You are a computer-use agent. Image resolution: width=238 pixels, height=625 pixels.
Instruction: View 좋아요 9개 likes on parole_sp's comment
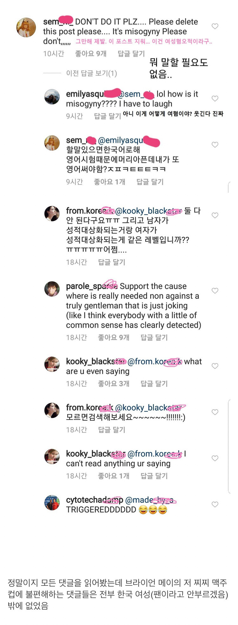pyautogui.click(x=114, y=338)
